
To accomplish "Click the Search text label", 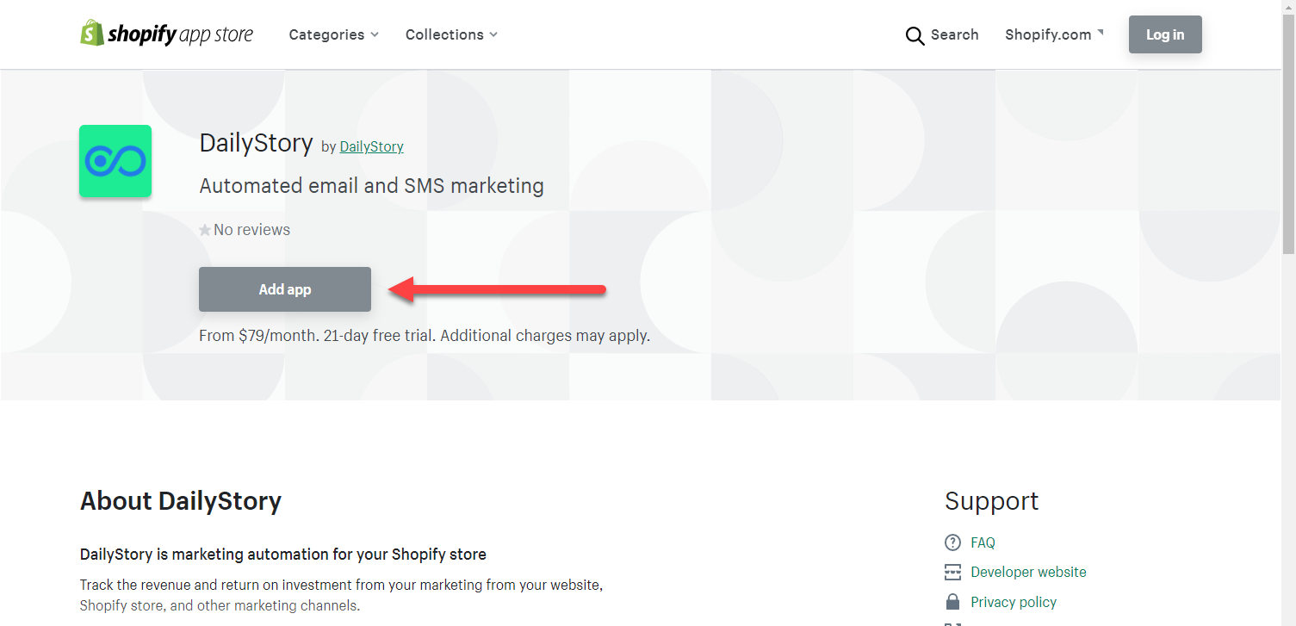I will (x=954, y=34).
